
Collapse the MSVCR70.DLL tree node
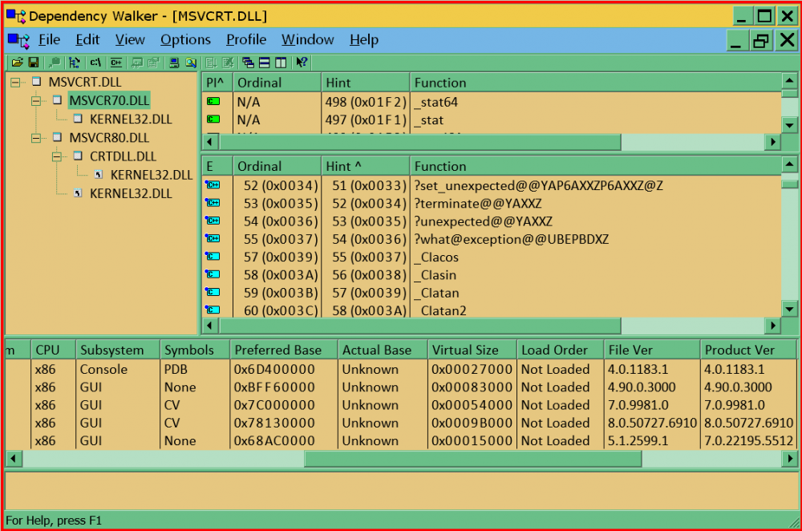(36, 100)
